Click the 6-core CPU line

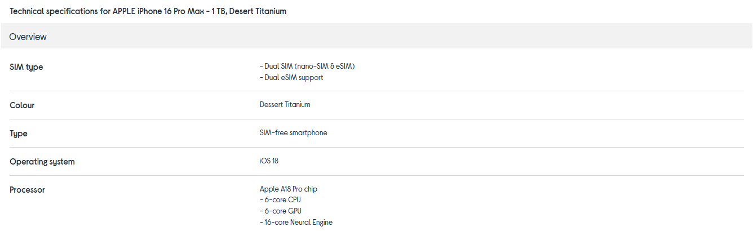[282, 200]
